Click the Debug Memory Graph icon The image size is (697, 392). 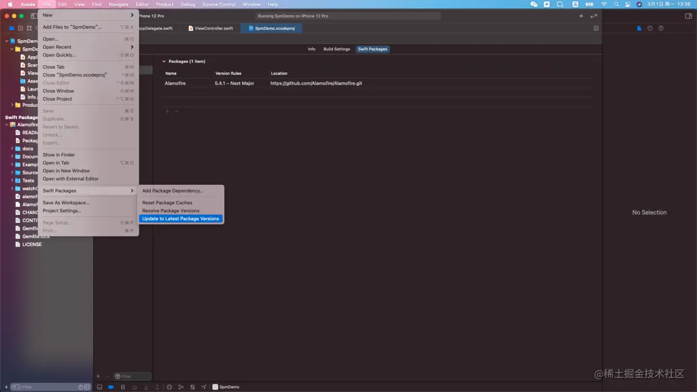click(181, 387)
